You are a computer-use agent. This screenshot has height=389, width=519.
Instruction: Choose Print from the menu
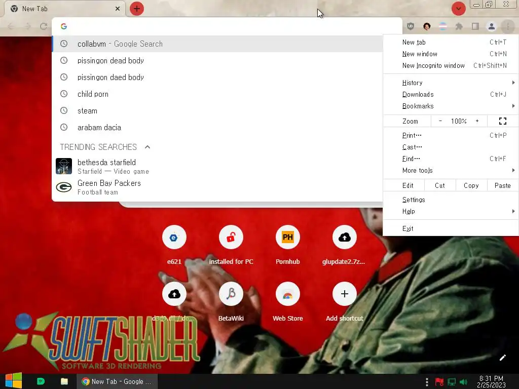[x=451, y=135]
